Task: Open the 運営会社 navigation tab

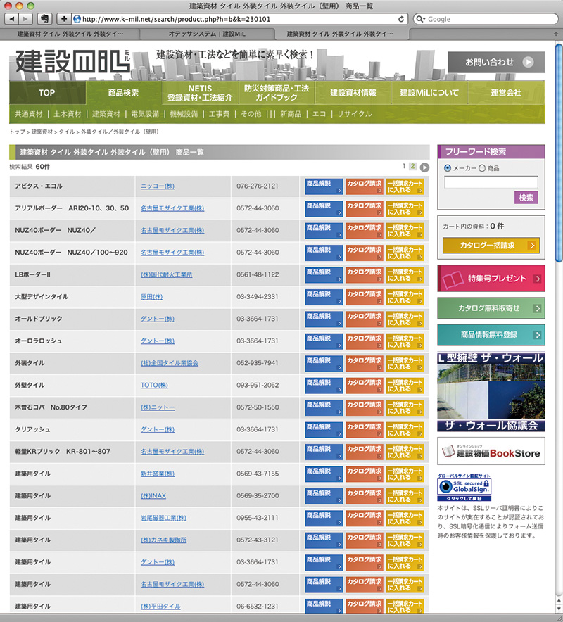Action: click(x=506, y=93)
